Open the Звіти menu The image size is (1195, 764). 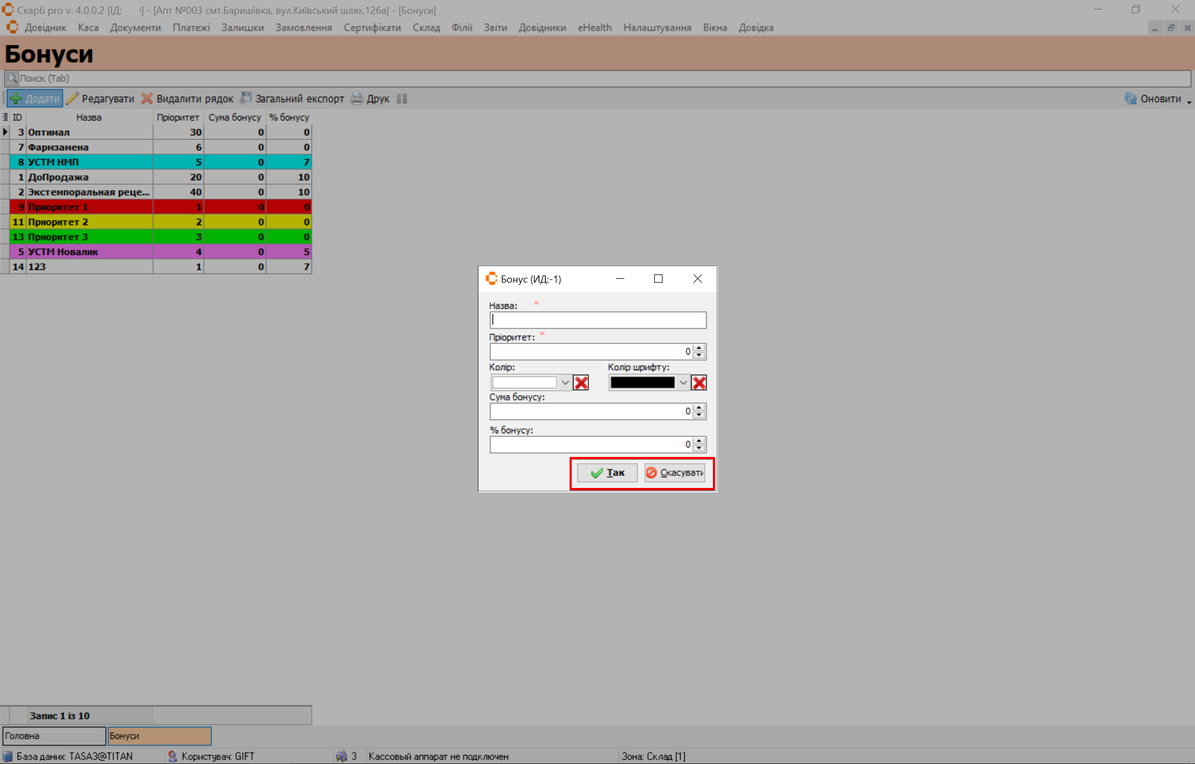[x=495, y=28]
